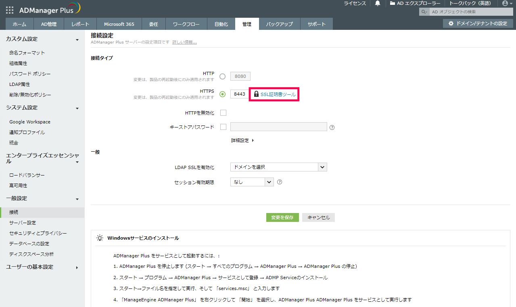Click the HTTP port 8080 field
The image size is (516, 307).
[x=240, y=76]
